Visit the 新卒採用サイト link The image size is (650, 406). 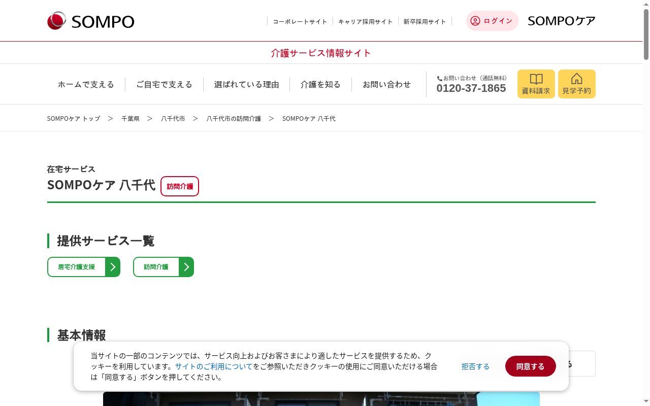click(x=425, y=21)
